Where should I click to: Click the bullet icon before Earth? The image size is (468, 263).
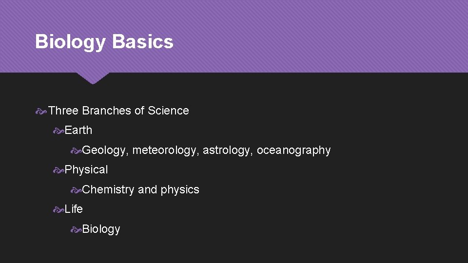pos(58,131)
